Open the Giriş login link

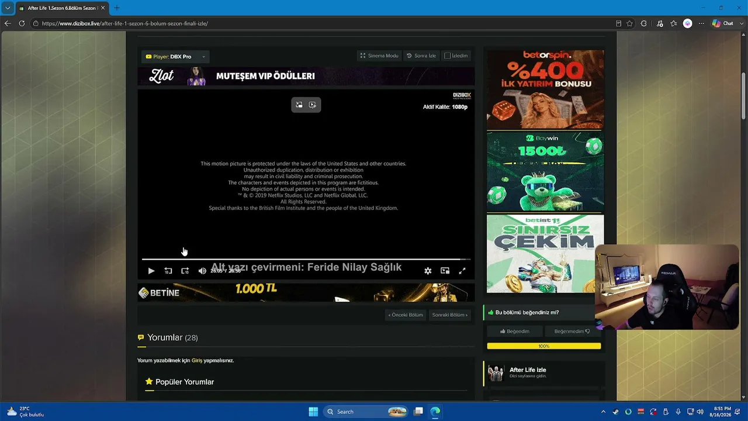197,360
